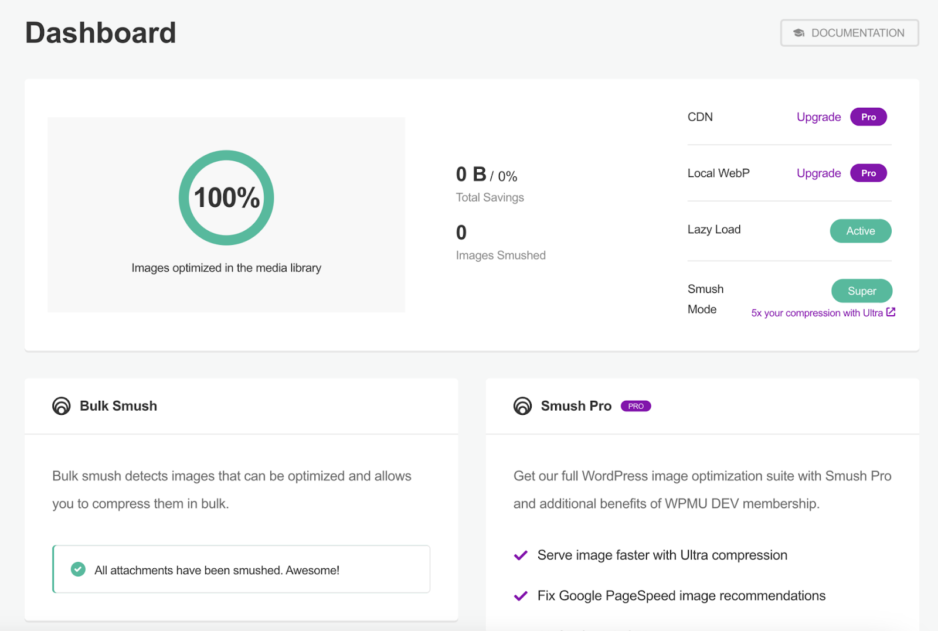
Task: Click the 0 B / 0% savings value
Action: [x=487, y=175]
